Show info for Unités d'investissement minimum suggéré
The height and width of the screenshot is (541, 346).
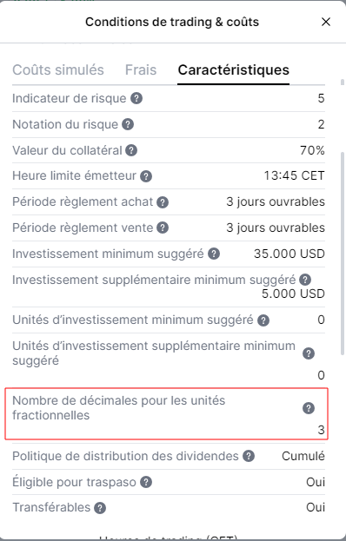point(263,320)
